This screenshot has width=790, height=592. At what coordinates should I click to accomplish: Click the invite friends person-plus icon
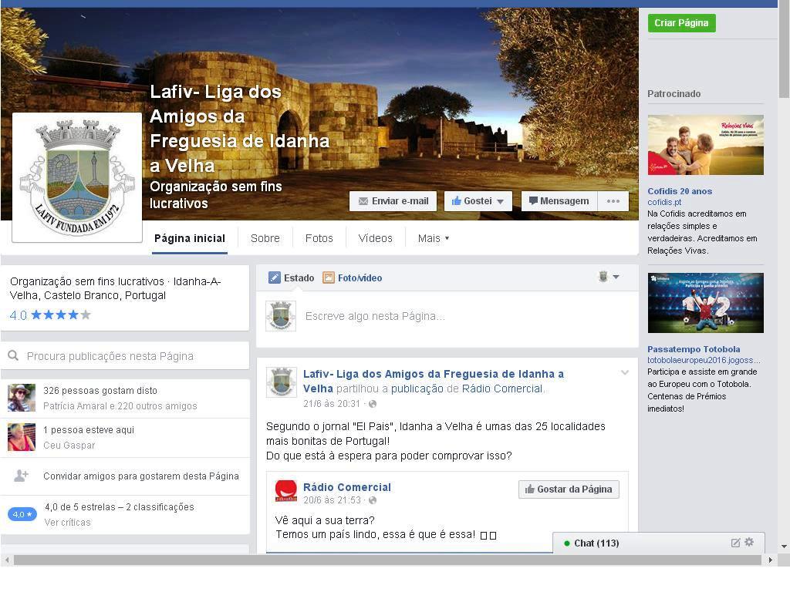[x=21, y=476]
